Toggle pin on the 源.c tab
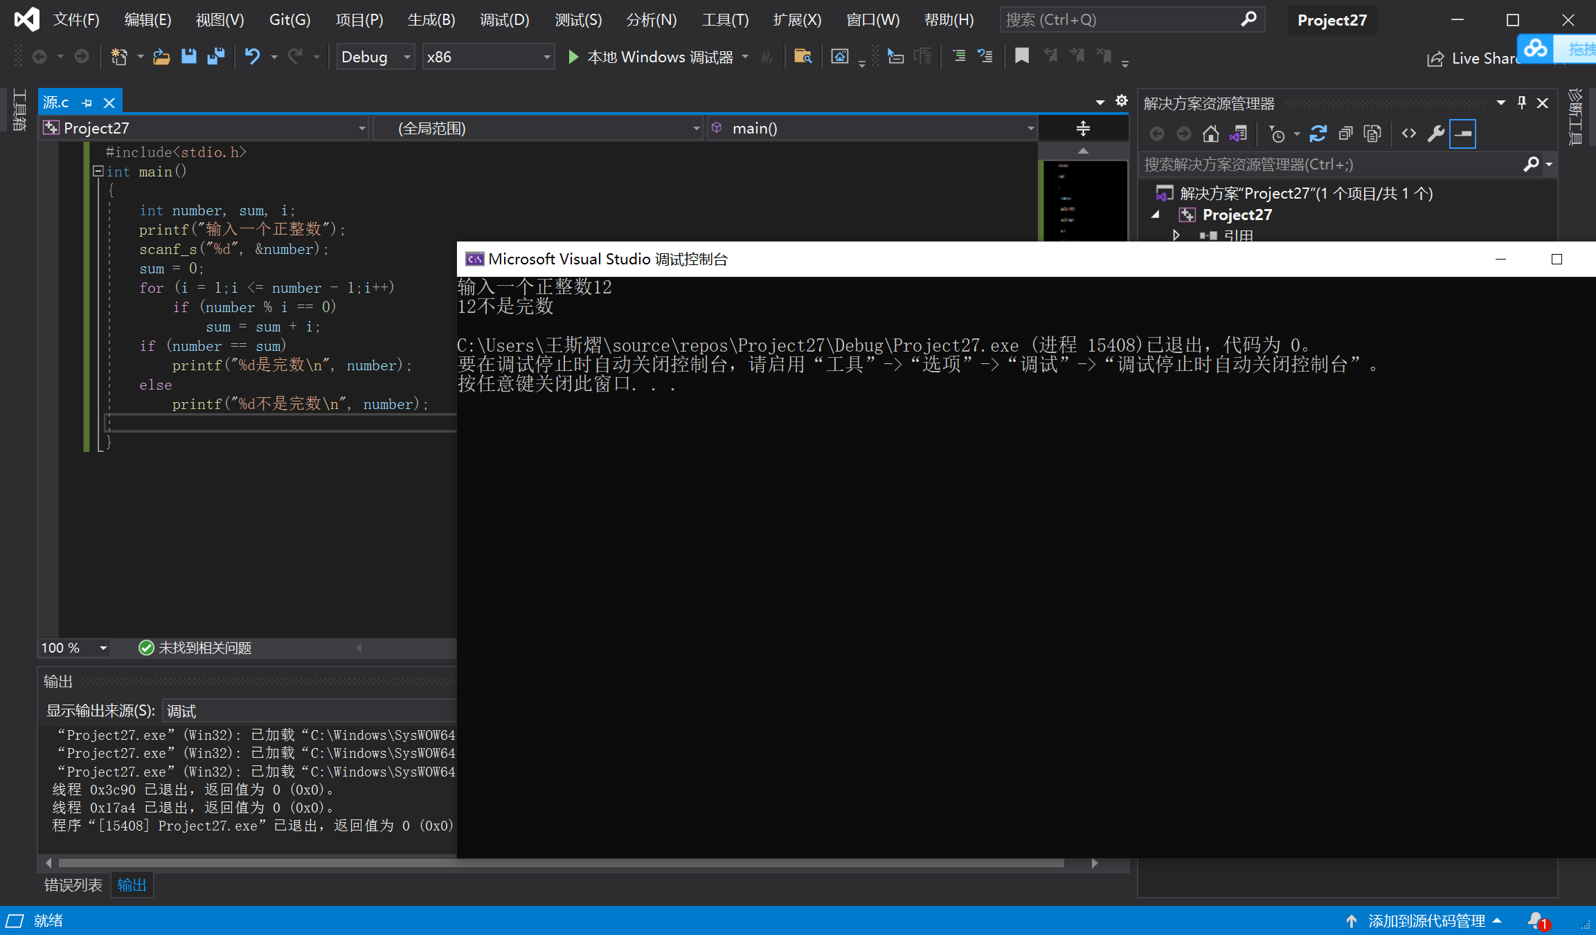The height and width of the screenshot is (935, 1596). point(87,103)
